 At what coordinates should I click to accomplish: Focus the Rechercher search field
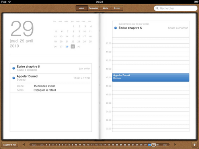tap(176, 8)
